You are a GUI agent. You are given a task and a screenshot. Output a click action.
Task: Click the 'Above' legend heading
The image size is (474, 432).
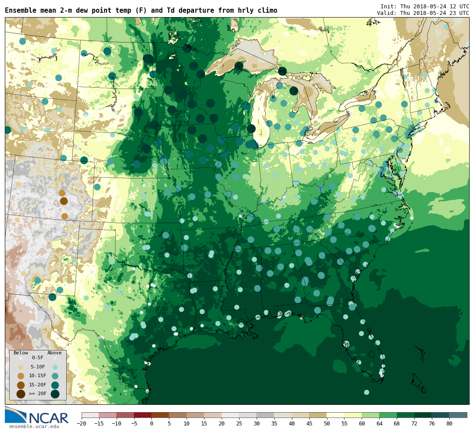[54, 353]
